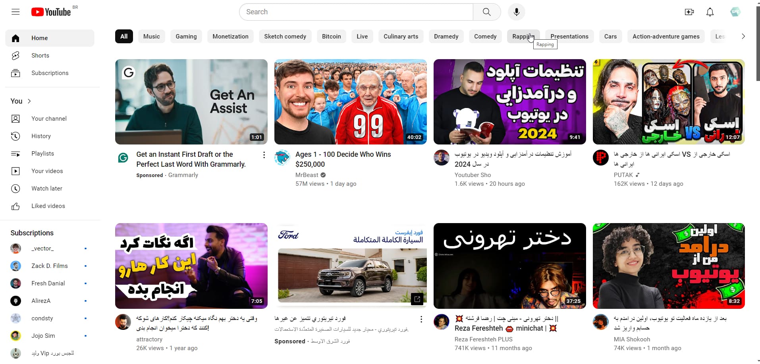Open the MrBeast channel link

[x=307, y=175]
